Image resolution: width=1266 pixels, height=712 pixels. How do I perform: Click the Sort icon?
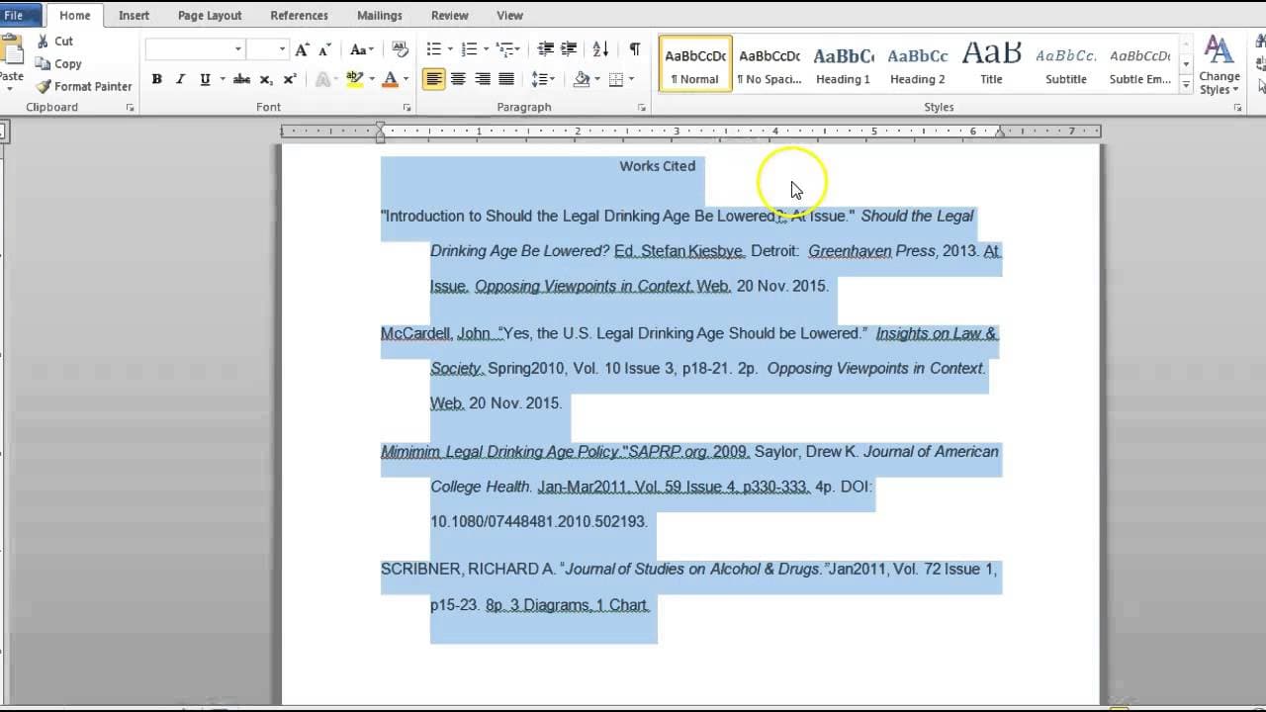click(x=600, y=49)
